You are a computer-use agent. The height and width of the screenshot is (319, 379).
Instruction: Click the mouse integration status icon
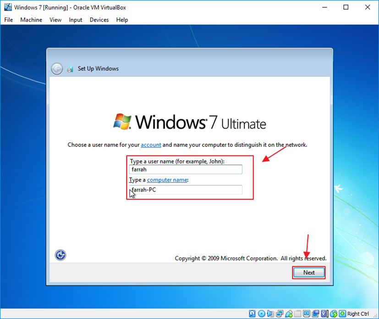click(x=334, y=314)
